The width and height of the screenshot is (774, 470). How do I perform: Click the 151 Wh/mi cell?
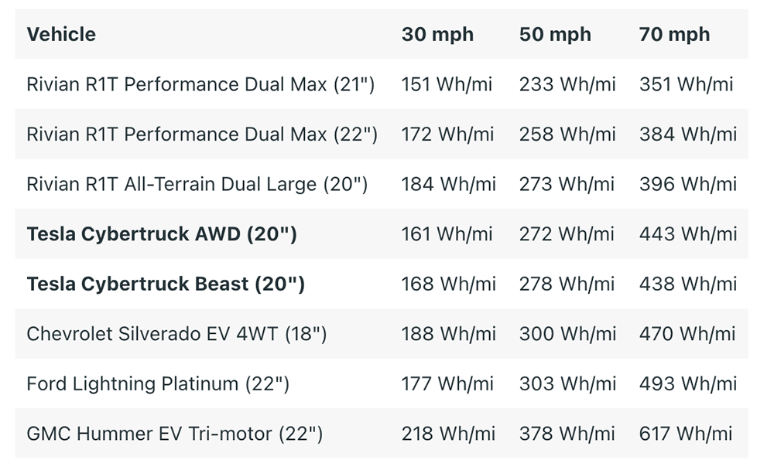(x=447, y=84)
